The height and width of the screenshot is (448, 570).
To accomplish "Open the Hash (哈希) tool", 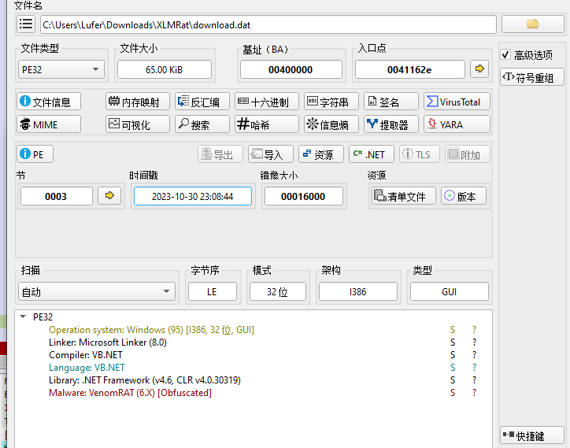I will pos(266,124).
